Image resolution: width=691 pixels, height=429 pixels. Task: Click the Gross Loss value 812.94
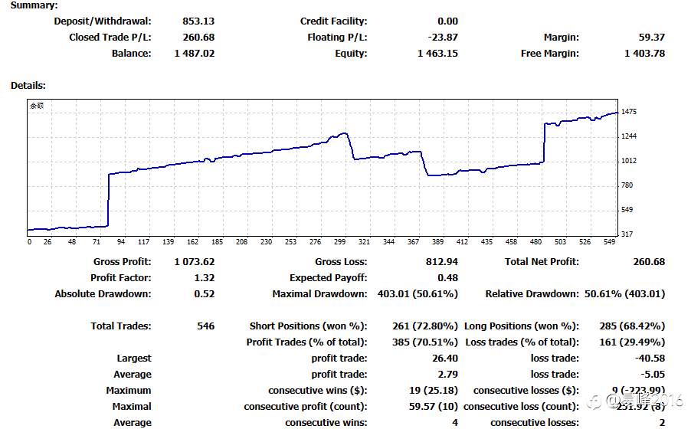coord(441,262)
